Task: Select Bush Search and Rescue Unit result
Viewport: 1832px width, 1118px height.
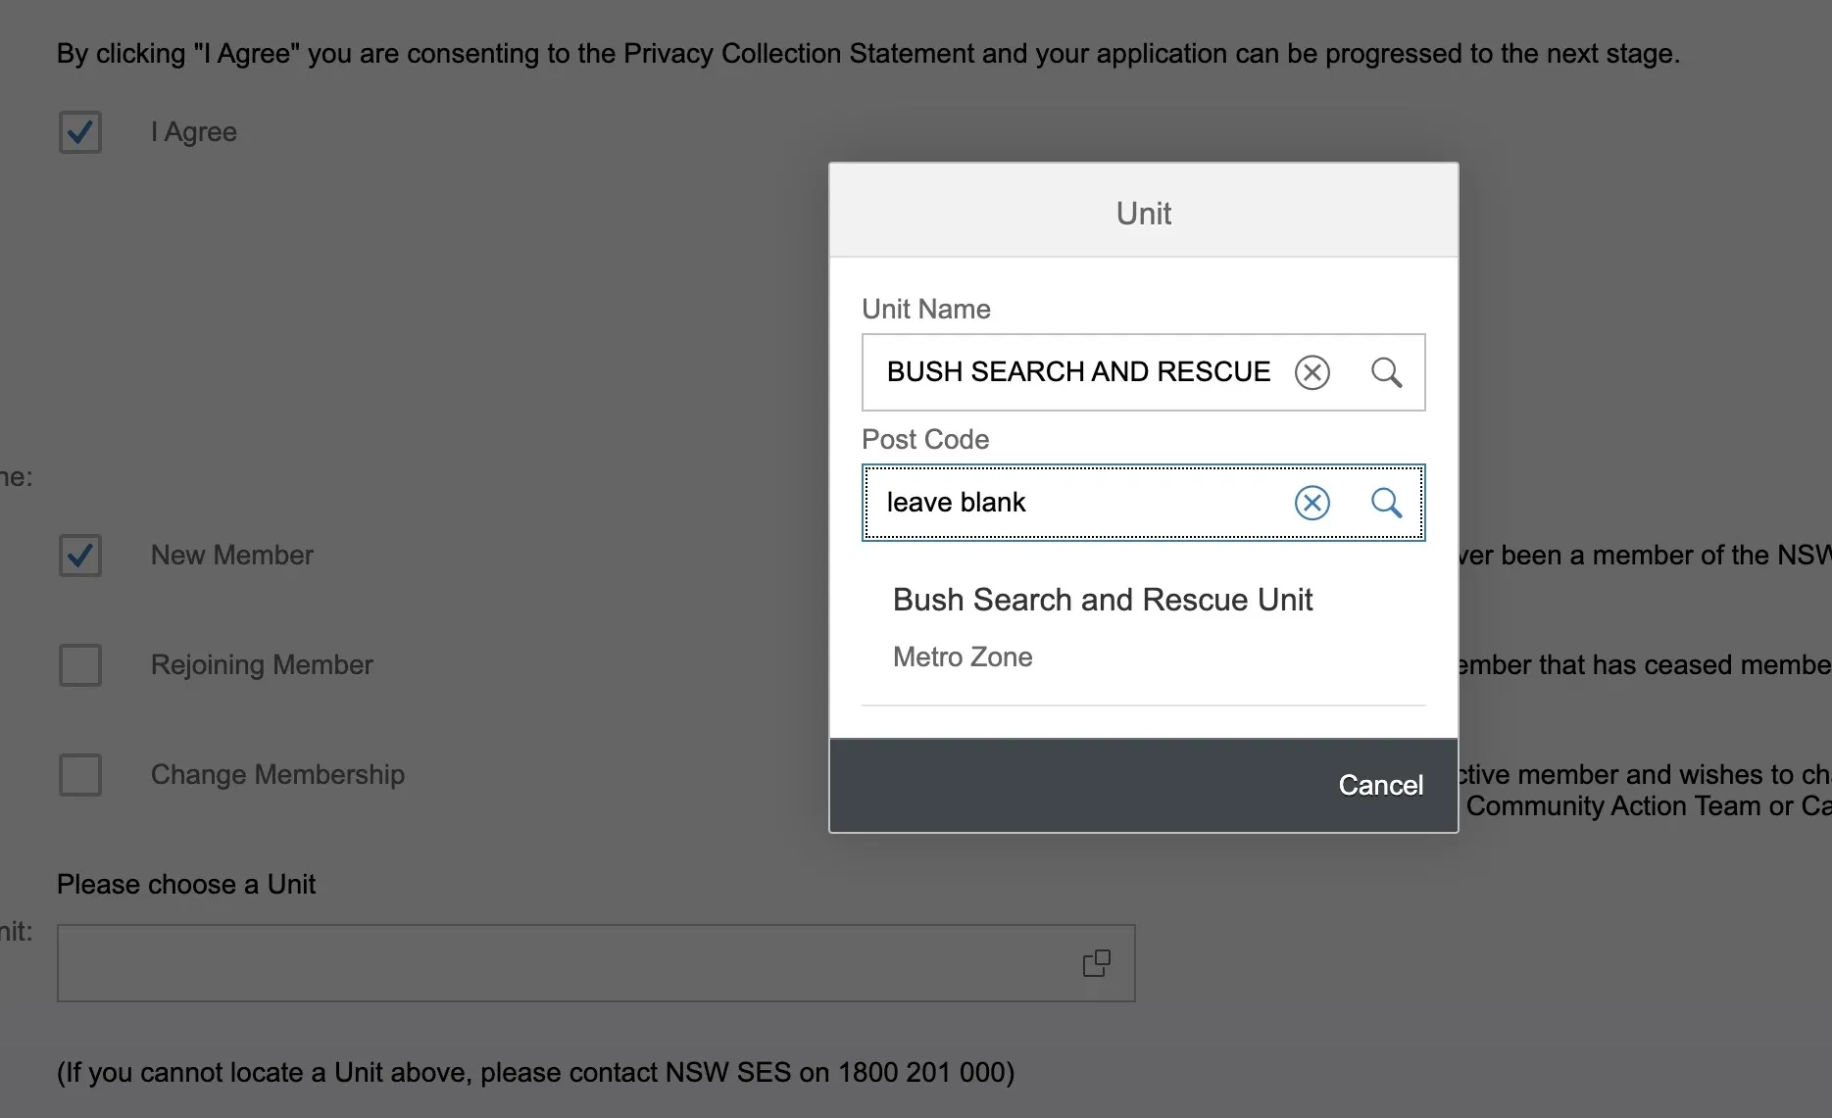Action: coord(1143,627)
